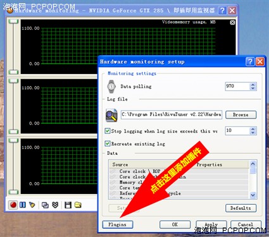Image resolution: width=269 pixels, height=237 pixels.
Task: Click the log file path field
Action: point(172,114)
